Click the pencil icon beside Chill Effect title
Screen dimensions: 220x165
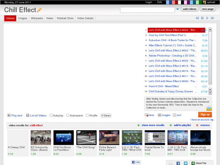[39, 10]
